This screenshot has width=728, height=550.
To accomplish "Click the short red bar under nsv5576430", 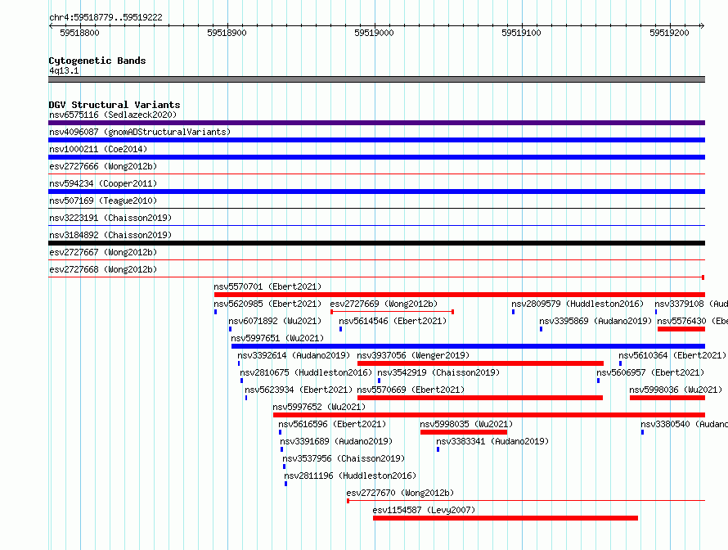I will (x=681, y=329).
